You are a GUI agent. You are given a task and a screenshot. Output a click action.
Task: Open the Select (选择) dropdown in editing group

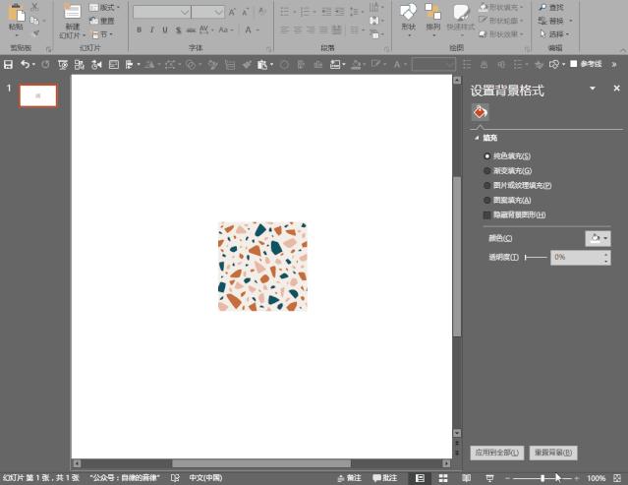[x=554, y=34]
